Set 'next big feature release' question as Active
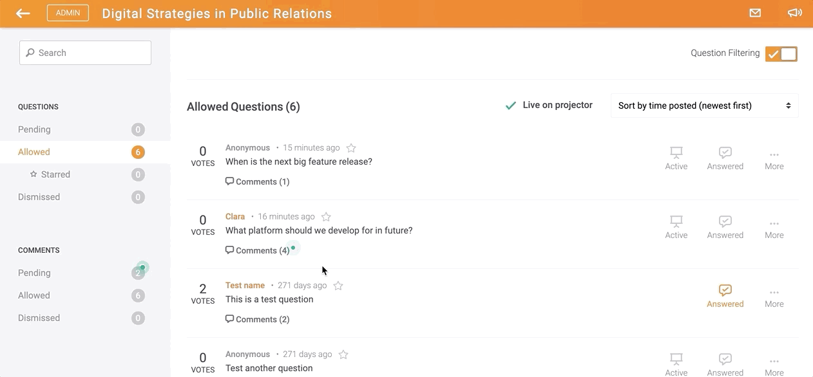The height and width of the screenshot is (377, 813). [x=676, y=158]
